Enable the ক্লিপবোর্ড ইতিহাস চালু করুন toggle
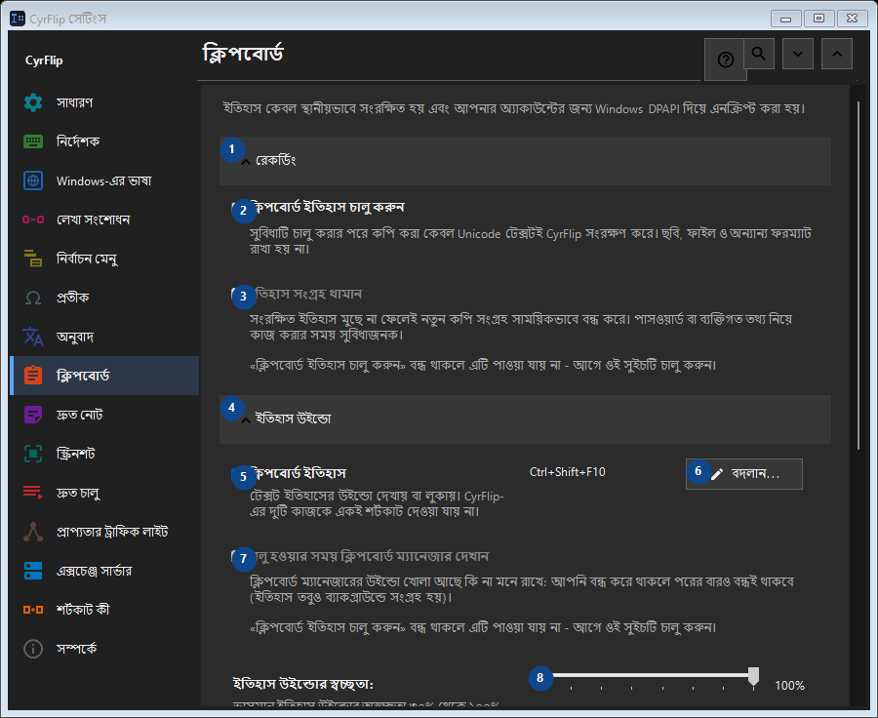This screenshot has height=718, width=878. click(237, 208)
